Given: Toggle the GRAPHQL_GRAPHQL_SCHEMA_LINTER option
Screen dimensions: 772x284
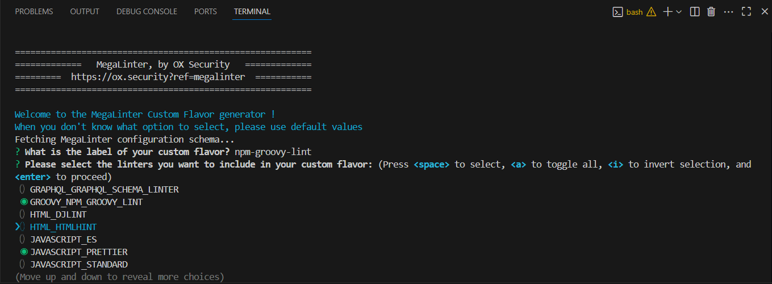Looking at the screenshot, I should (23, 189).
